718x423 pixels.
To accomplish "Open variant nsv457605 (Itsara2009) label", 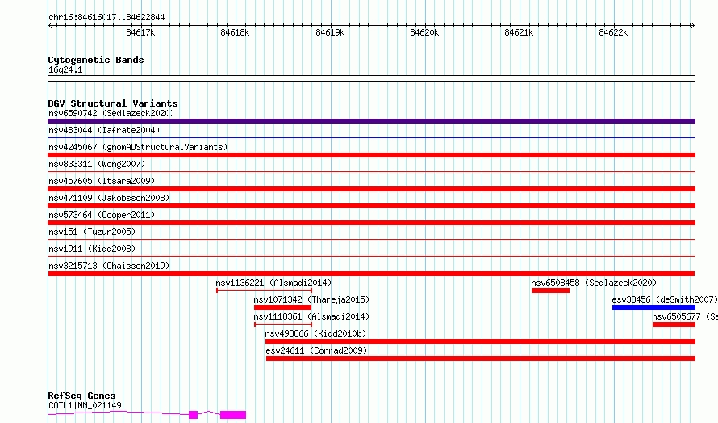I will tap(102, 181).
